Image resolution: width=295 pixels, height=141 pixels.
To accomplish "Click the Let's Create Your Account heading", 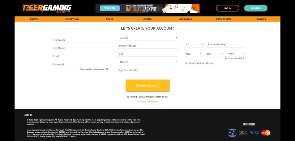I will pos(147,28).
